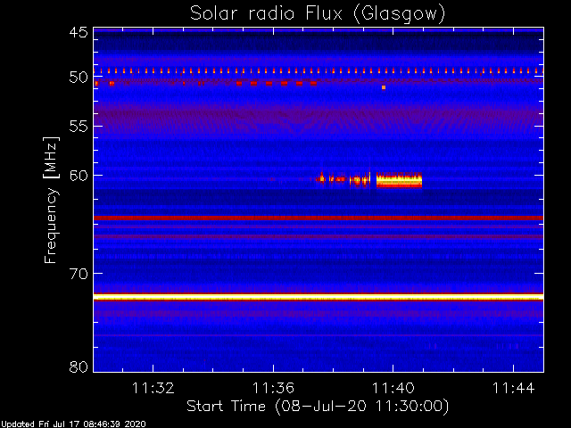
Task: Click the 11:40 time tick label
Action: (x=393, y=388)
